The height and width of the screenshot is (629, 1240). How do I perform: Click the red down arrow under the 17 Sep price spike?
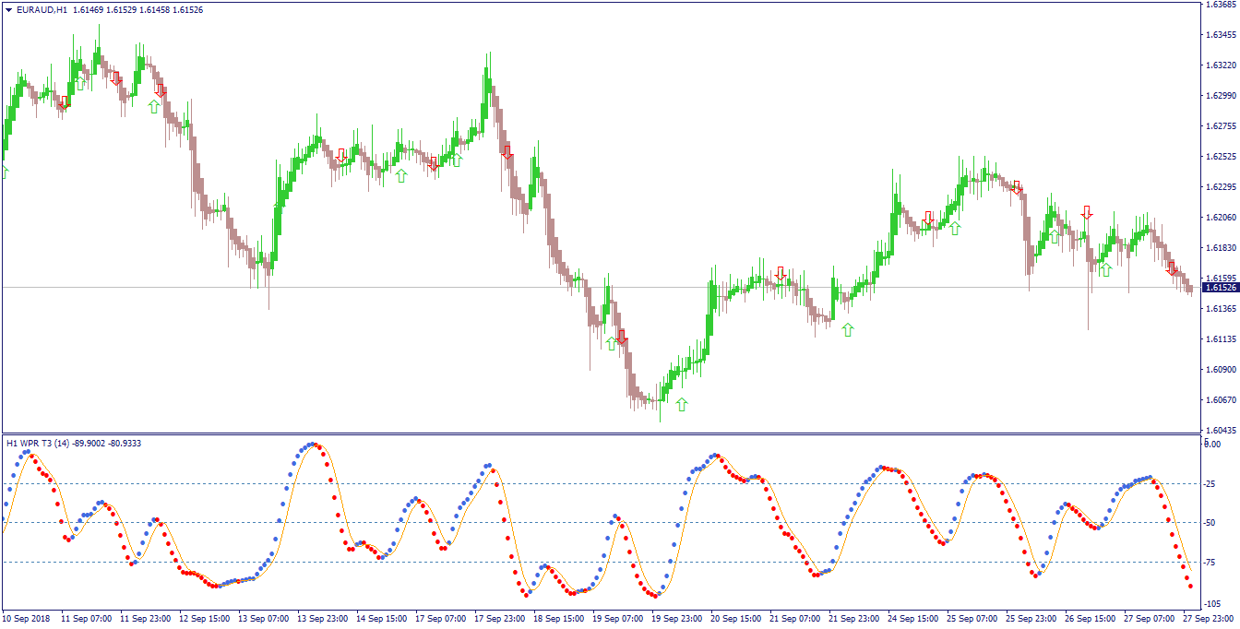pos(507,152)
